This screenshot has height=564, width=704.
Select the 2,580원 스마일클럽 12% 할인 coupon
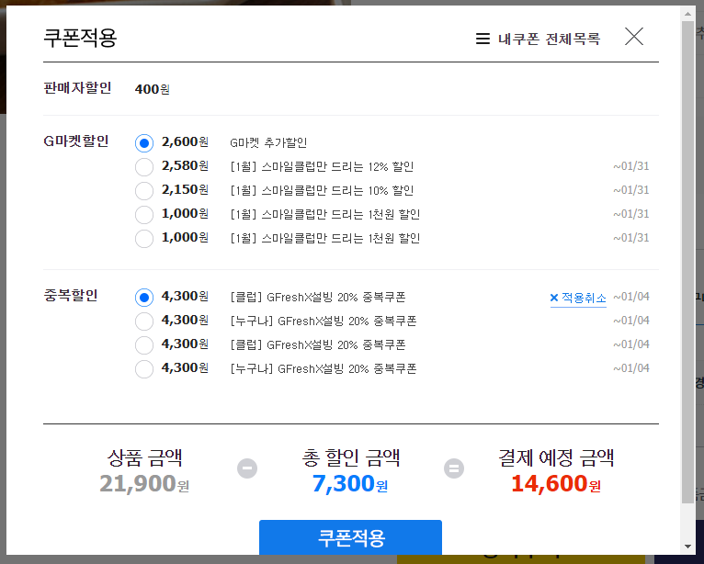(x=144, y=167)
